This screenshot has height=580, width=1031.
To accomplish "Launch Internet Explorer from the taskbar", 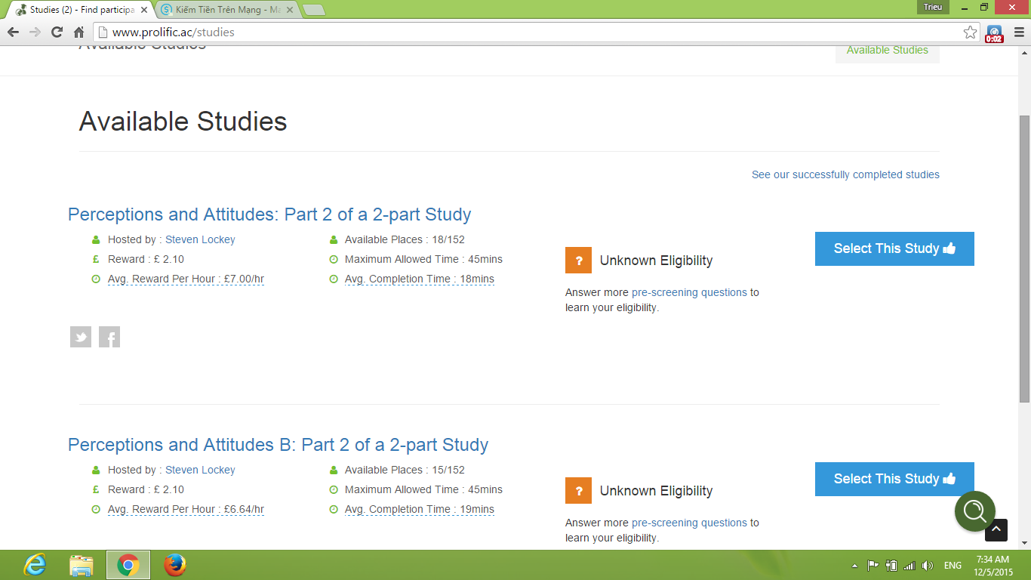I will pos(35,565).
